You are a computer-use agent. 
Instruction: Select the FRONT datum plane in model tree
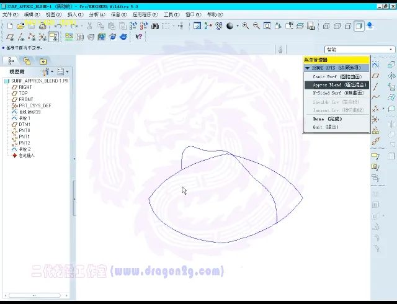pyautogui.click(x=25, y=99)
